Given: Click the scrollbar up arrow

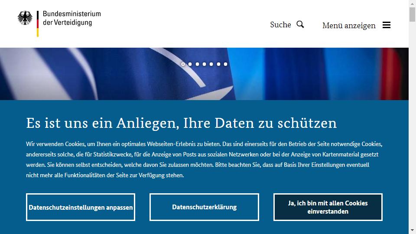Looking at the screenshot, I should (412, 3).
